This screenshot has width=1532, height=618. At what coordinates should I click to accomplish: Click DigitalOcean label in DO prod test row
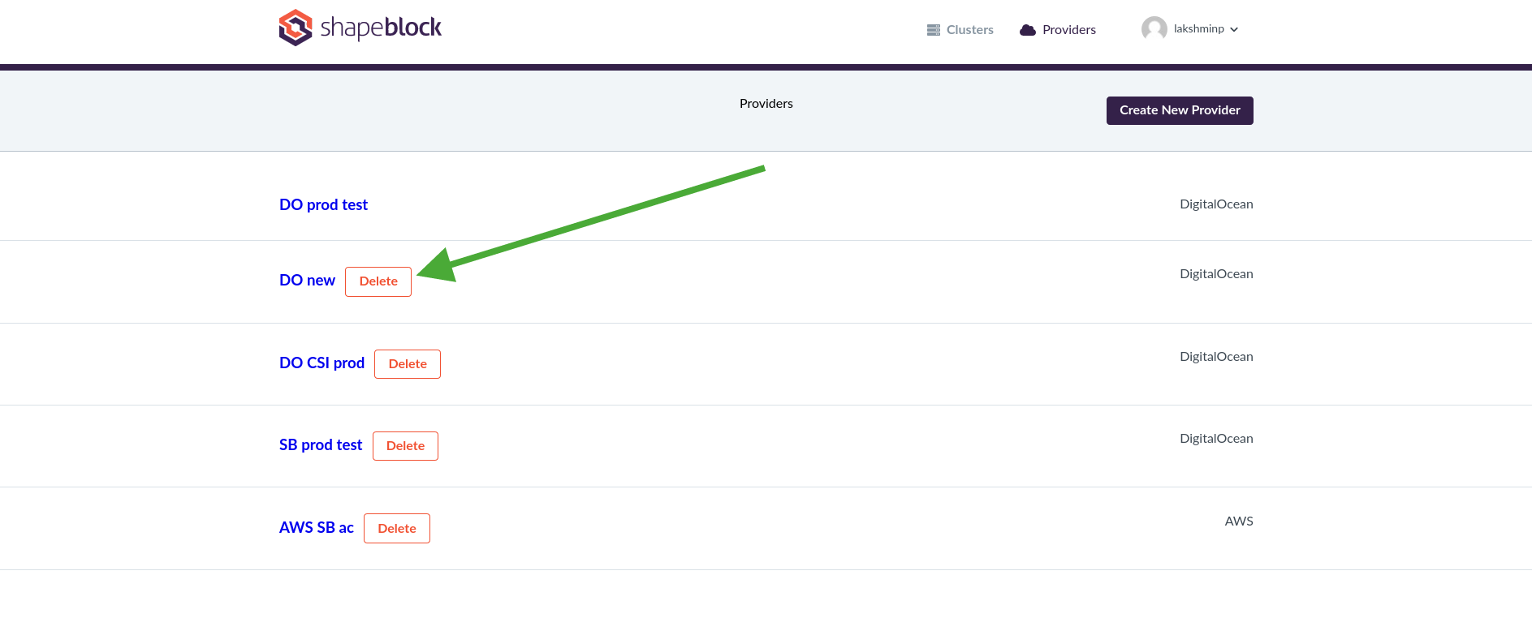(x=1216, y=204)
